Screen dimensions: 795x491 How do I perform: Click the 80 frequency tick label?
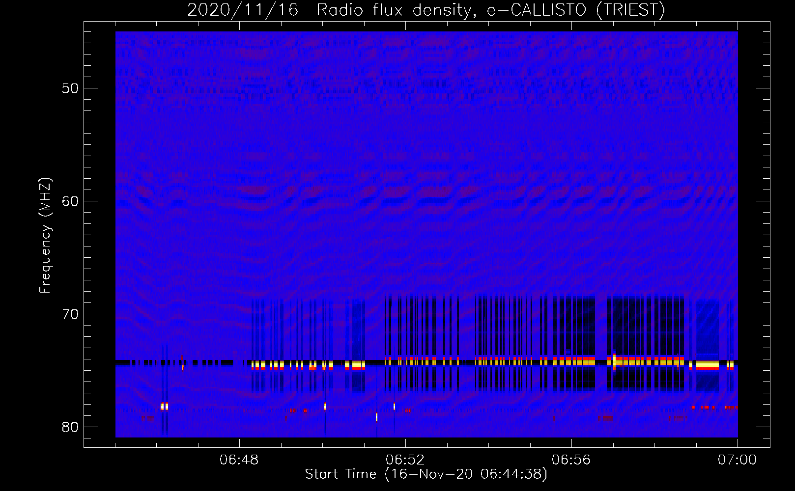click(70, 427)
